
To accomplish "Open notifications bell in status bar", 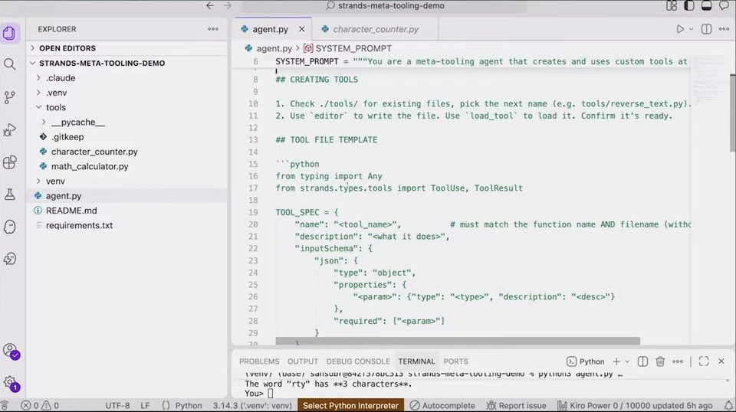I will [x=728, y=405].
